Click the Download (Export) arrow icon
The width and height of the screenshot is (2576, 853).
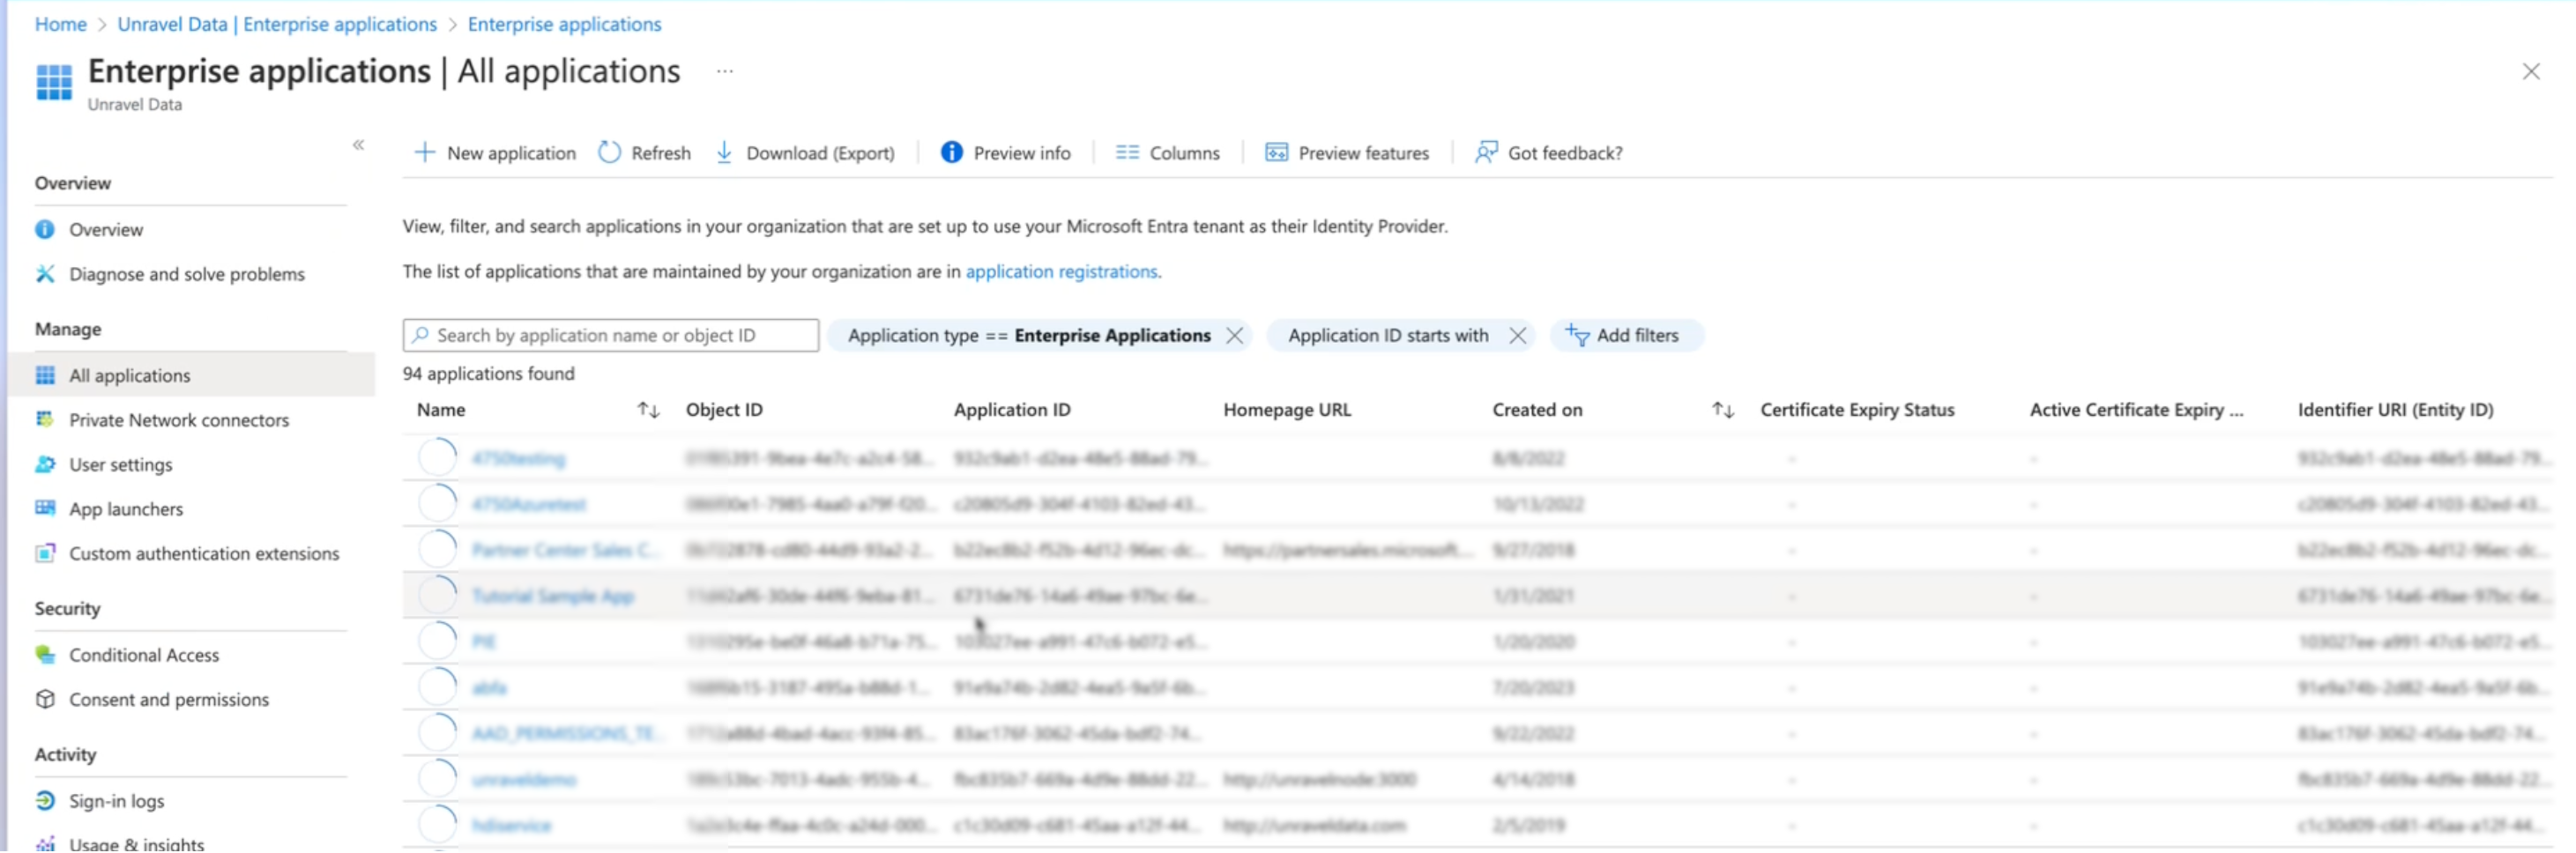tap(724, 152)
